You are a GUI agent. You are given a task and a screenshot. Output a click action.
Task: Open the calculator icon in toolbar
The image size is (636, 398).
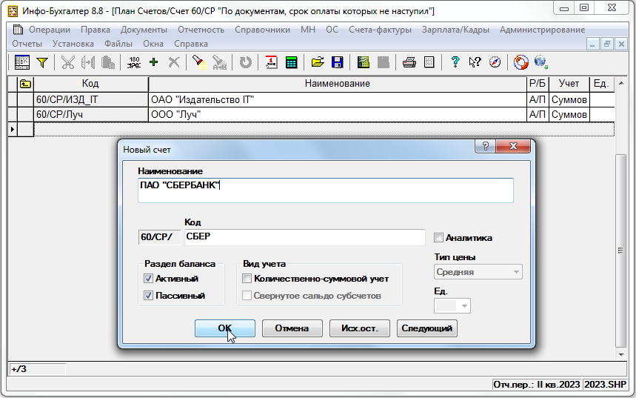click(291, 62)
